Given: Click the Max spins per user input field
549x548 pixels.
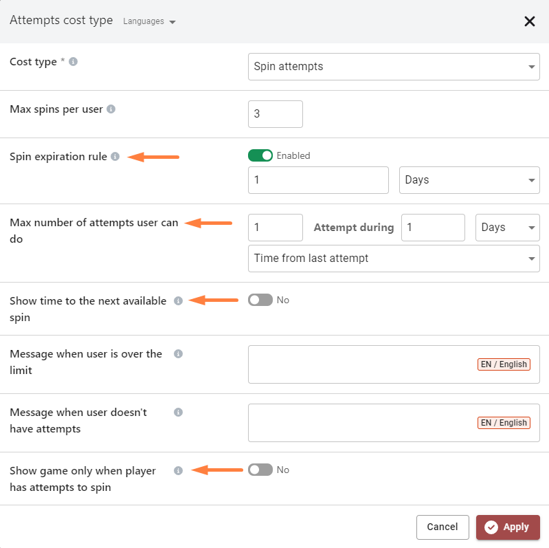Looking at the screenshot, I should click(x=275, y=114).
